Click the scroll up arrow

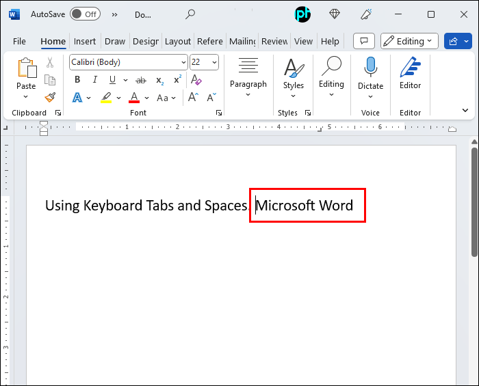(x=474, y=142)
